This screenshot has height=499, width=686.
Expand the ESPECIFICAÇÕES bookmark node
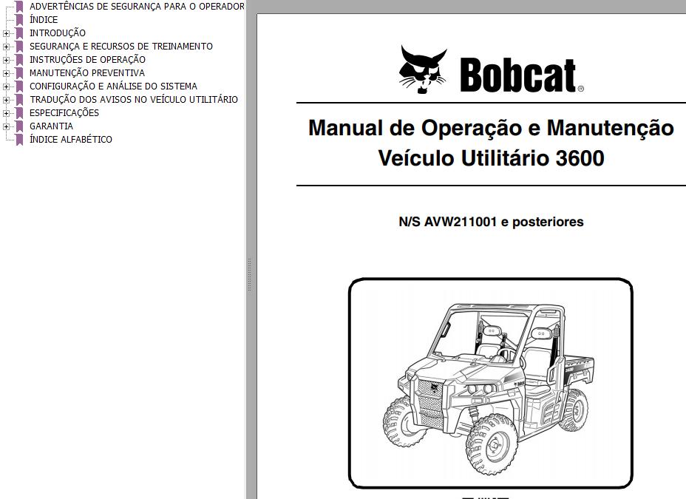(6, 113)
